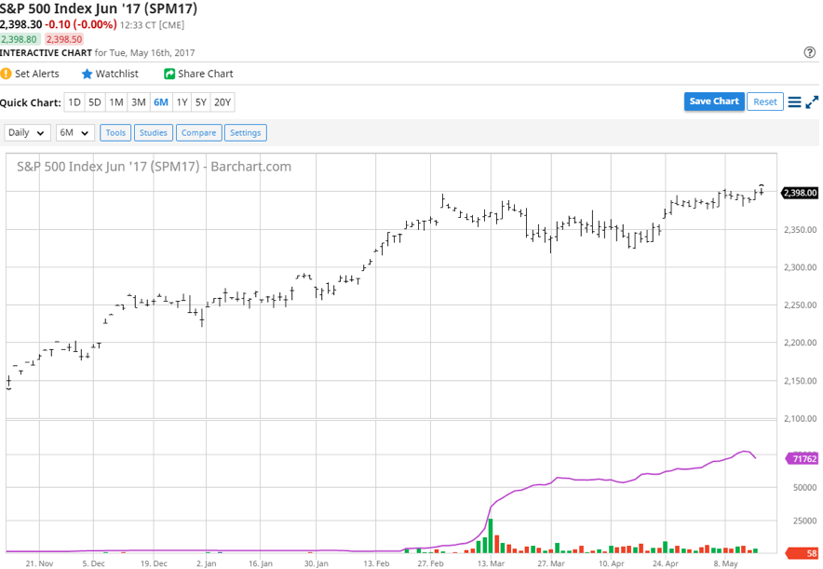
Task: Click the Set Alerts link text
Action: (36, 74)
